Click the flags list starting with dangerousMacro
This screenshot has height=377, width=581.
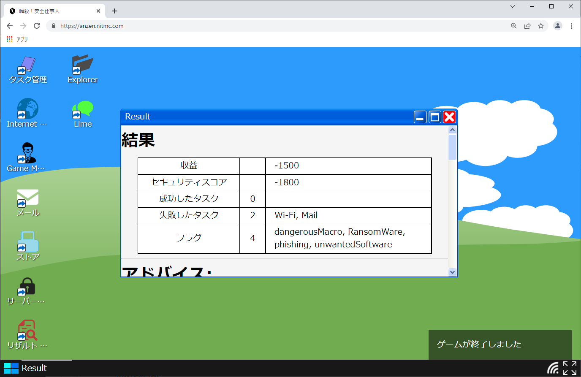[x=340, y=238]
